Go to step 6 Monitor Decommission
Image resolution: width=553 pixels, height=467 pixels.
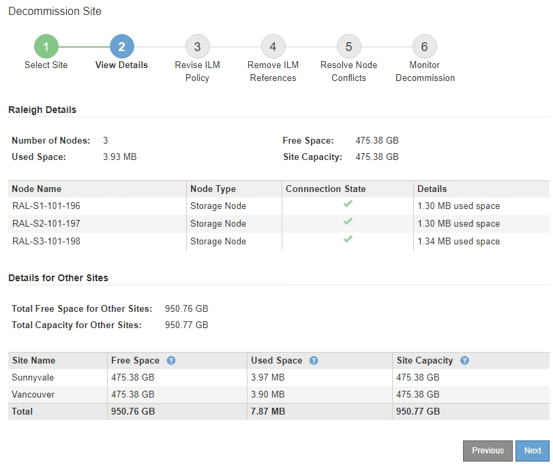tap(424, 47)
